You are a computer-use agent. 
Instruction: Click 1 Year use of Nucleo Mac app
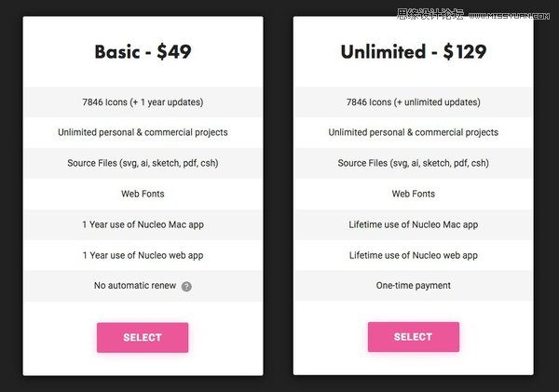pos(143,224)
